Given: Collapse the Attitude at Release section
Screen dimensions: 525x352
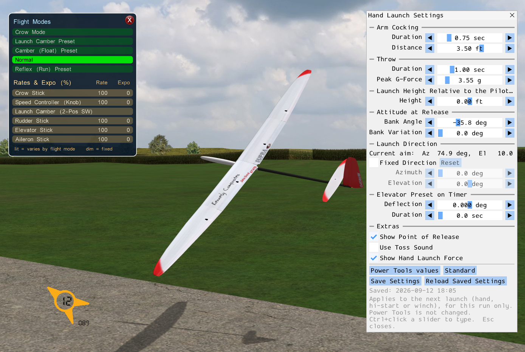Looking at the screenshot, I should click(x=372, y=112).
